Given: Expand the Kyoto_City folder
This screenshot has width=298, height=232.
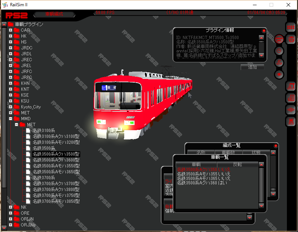Looking at the screenshot, I should [10, 107].
